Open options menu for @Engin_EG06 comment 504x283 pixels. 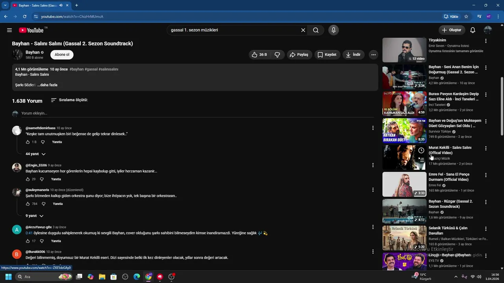click(x=373, y=165)
